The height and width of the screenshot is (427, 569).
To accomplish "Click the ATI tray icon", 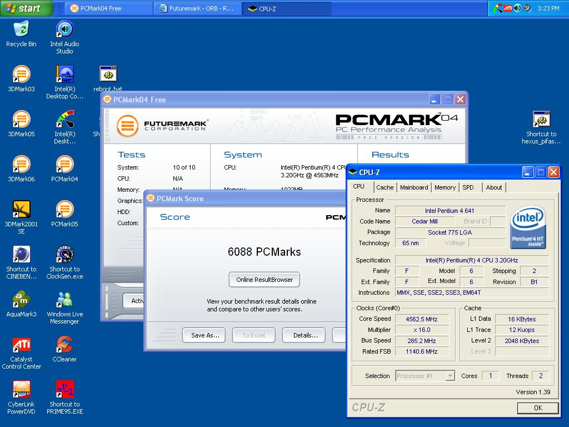I will click(508, 8).
